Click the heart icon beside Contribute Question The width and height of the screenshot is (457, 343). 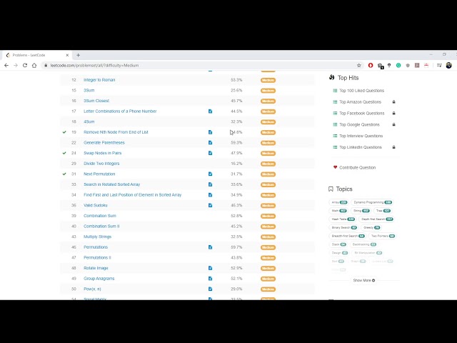click(335, 167)
